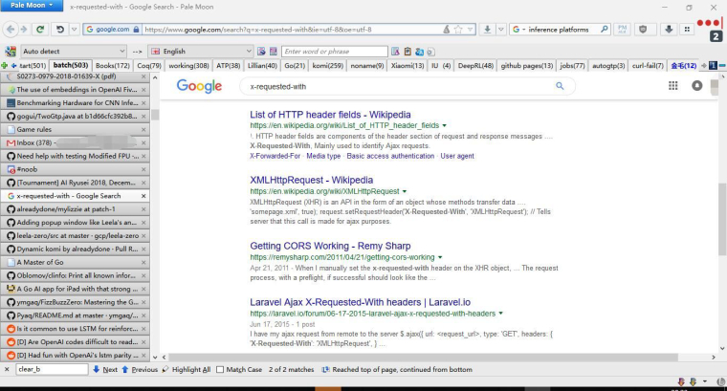Click the blue Google search magnifier button
Viewport: 727px width, 391px height.
560,86
